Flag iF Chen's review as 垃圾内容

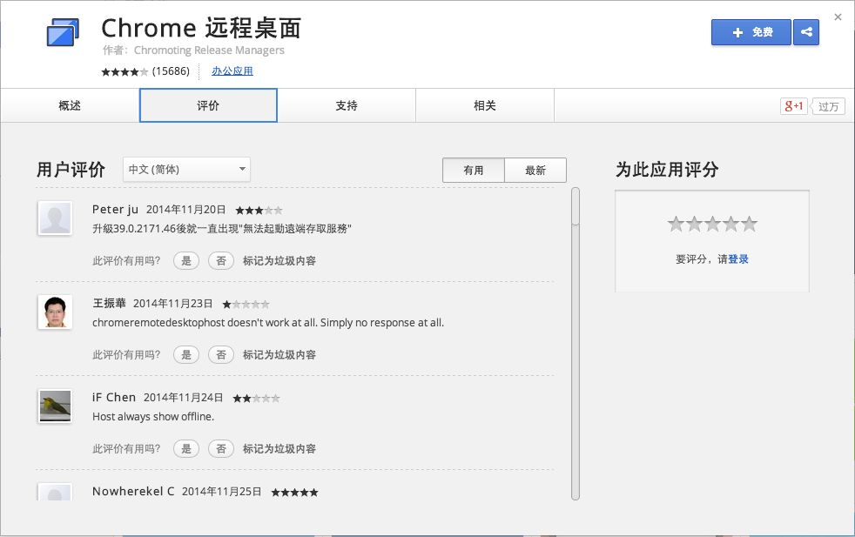coord(279,449)
